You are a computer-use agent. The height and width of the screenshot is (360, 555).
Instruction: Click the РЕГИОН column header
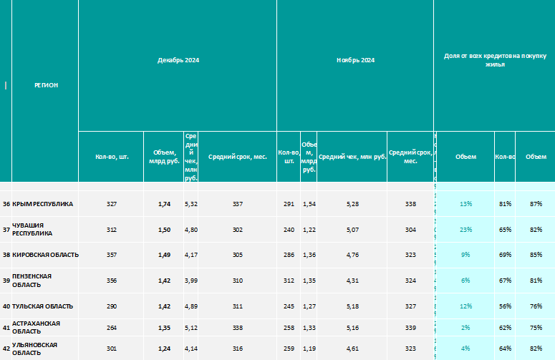(45, 85)
